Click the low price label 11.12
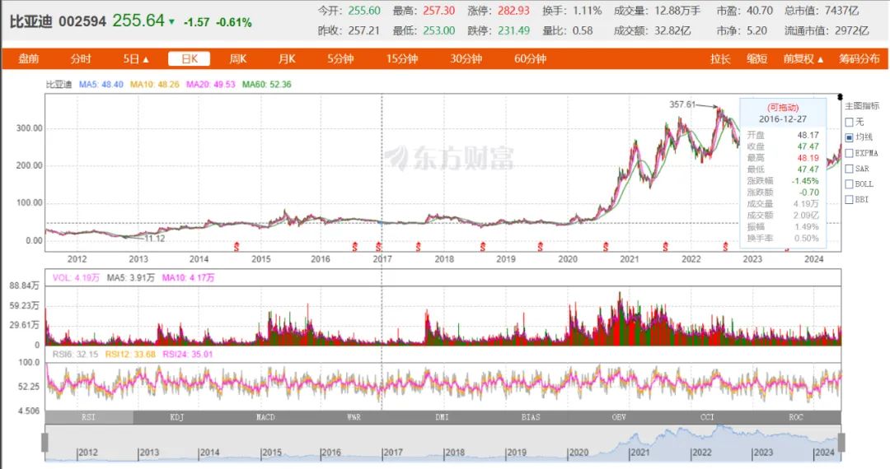890x469 pixels. click(x=154, y=239)
